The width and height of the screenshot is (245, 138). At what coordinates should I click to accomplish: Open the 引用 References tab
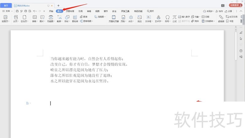point(81,11)
